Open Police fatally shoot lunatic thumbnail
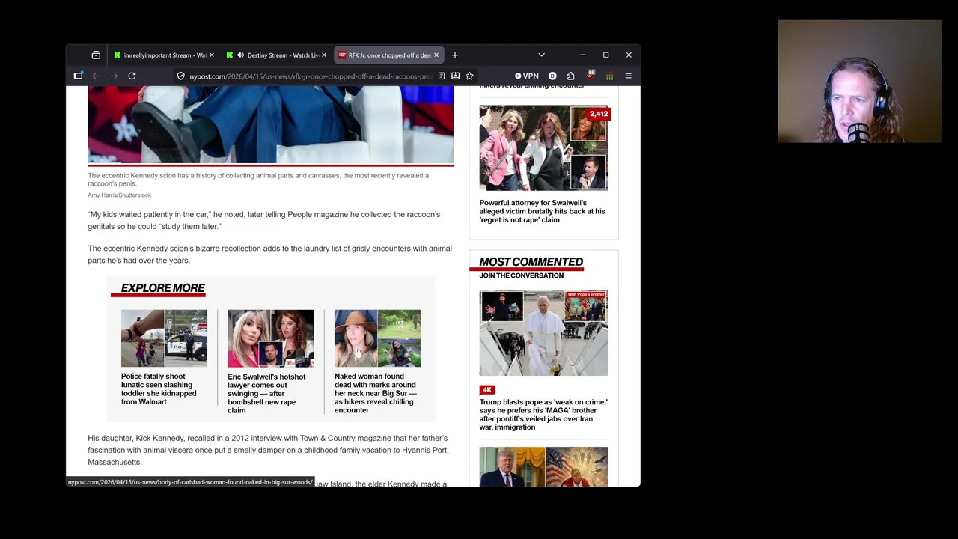The width and height of the screenshot is (958, 539). [x=164, y=338]
